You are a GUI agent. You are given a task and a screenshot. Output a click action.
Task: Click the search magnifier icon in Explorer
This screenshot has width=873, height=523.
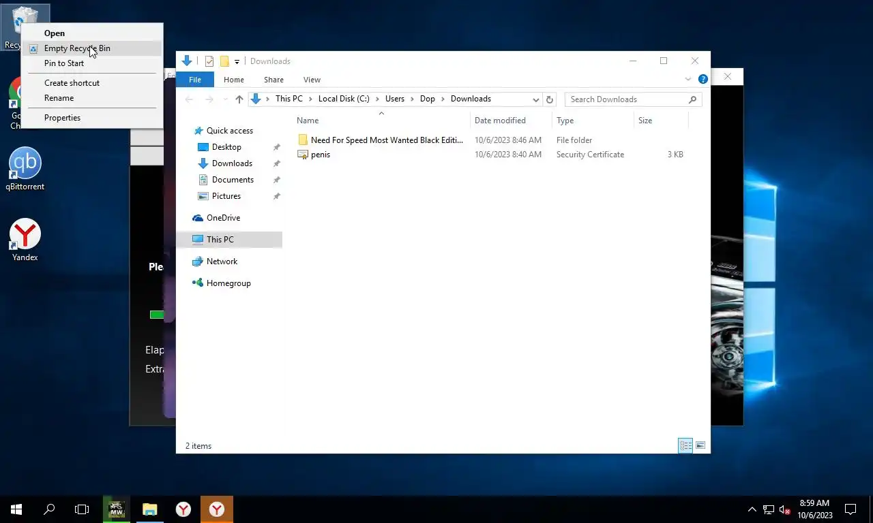click(x=692, y=99)
